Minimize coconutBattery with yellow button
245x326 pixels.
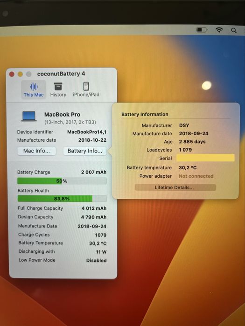(x=20, y=74)
